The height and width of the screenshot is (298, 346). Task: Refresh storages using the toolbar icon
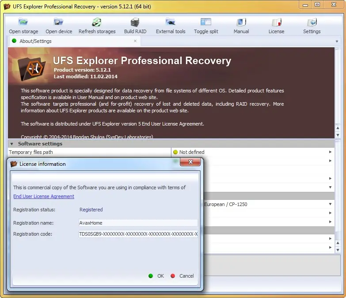tap(97, 22)
